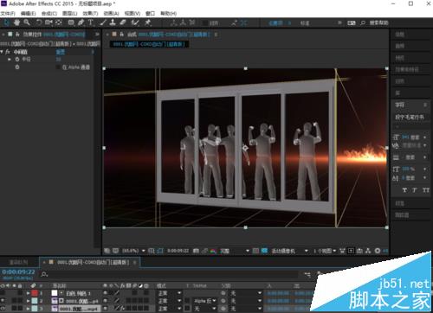Click the font name field in 字符 panel
Screen dimensions: 433x313
410,117
